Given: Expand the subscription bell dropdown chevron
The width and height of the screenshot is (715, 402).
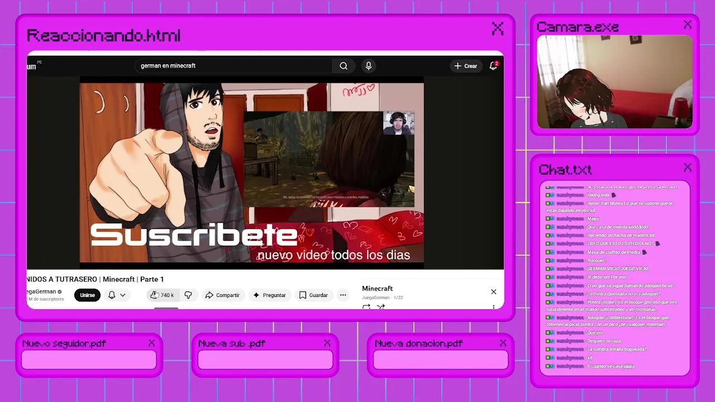Looking at the screenshot, I should 122,295.
